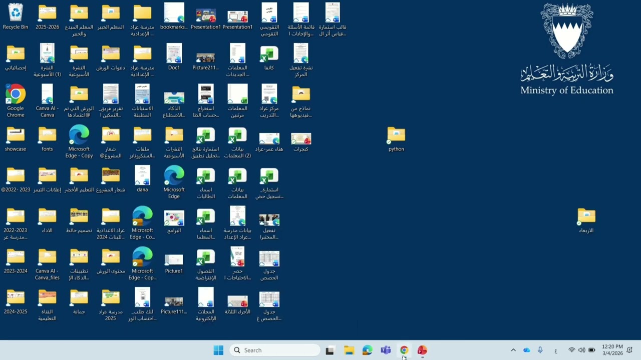The image size is (641, 360).
Task: Open the 2024-2025 folder
Action: (x=16, y=301)
